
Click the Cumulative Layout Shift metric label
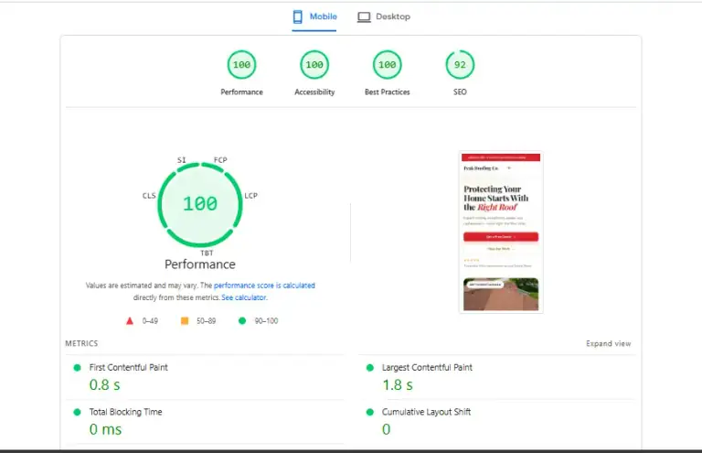426,412
